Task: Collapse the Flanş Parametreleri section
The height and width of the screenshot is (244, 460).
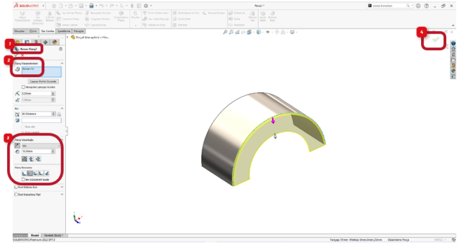Action: (62, 63)
